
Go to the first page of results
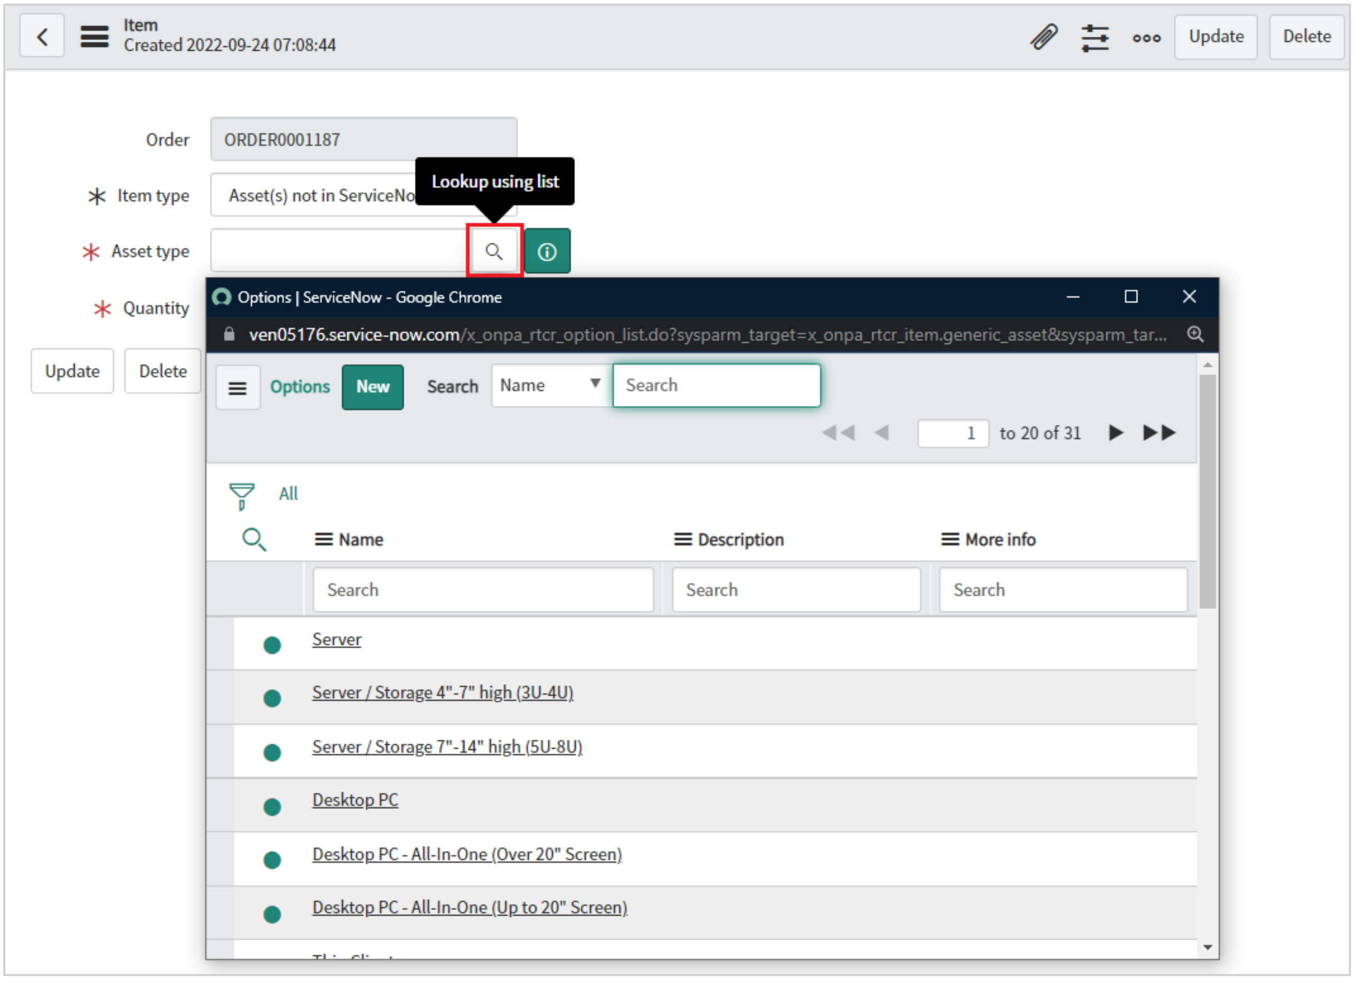pyautogui.click(x=838, y=432)
